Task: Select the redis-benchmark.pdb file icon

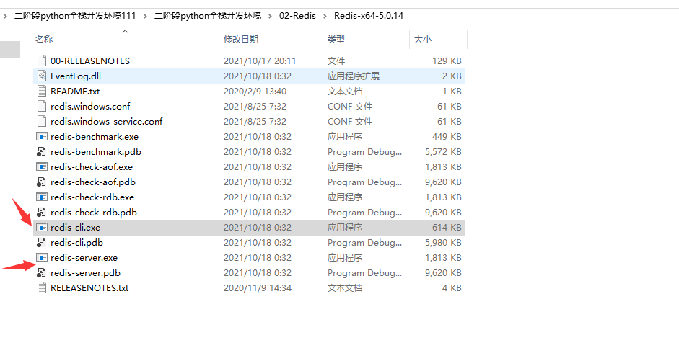Action: point(42,152)
